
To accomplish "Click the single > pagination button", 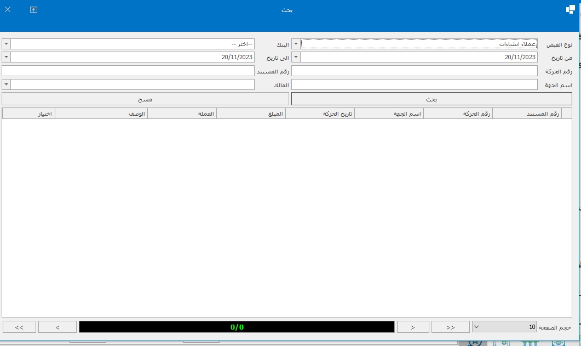I will pos(412,327).
